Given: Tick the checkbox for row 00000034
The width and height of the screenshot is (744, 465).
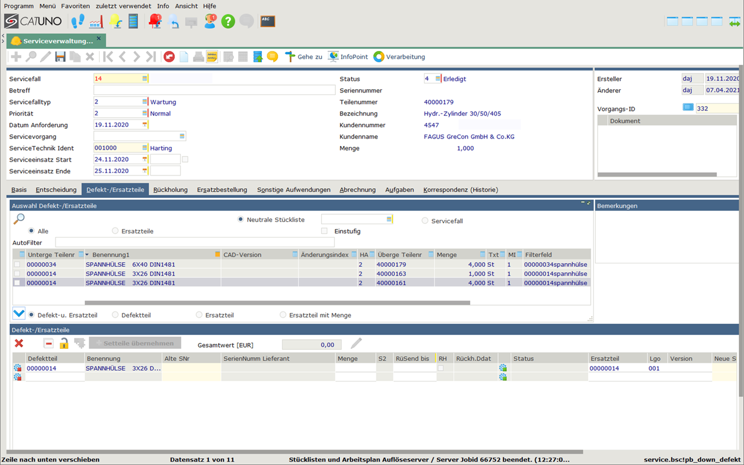Looking at the screenshot, I should (x=17, y=265).
